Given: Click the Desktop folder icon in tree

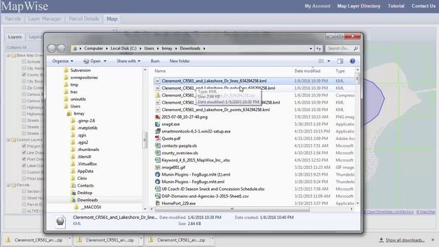Looking at the screenshot, I should point(73,193).
